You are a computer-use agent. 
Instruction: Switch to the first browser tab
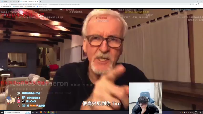[10, 1]
